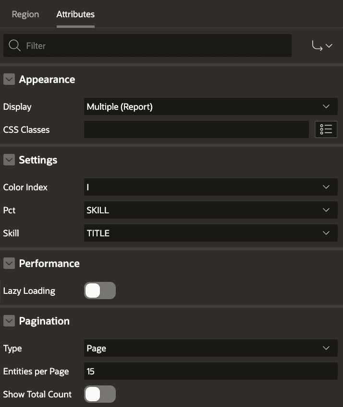Viewport: 343px width, 407px height.
Task: Click the collapse icon beside Performance
Action: [9, 264]
